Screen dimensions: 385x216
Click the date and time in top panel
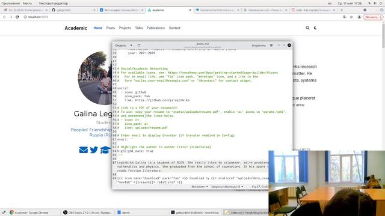(x=350, y=4)
